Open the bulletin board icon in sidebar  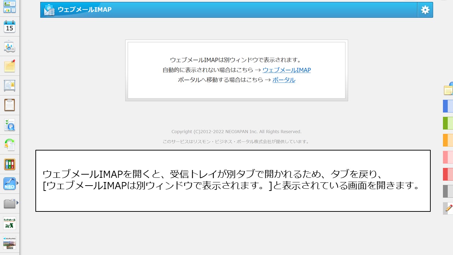pos(10,86)
